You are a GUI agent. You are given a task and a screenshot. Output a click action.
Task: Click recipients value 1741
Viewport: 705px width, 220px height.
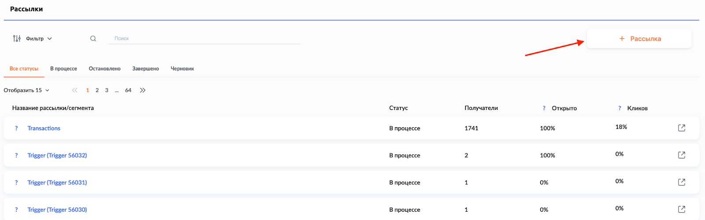(471, 128)
